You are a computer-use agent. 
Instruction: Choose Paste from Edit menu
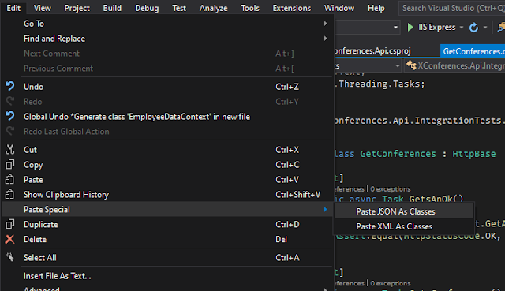coord(166,180)
